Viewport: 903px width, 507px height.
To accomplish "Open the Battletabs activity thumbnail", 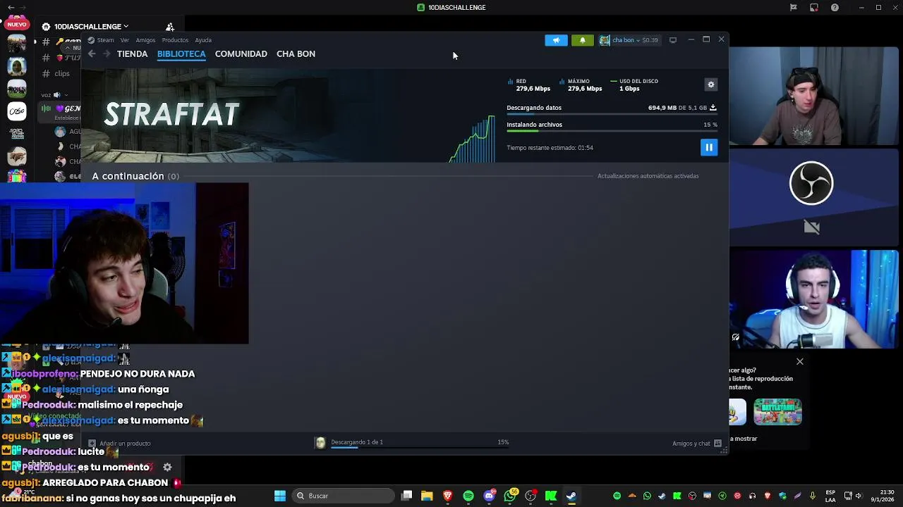I will click(x=777, y=412).
